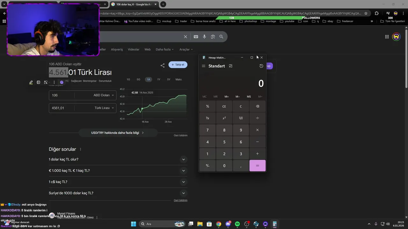
Task: Select the 1A chart range
Action: [149, 80]
